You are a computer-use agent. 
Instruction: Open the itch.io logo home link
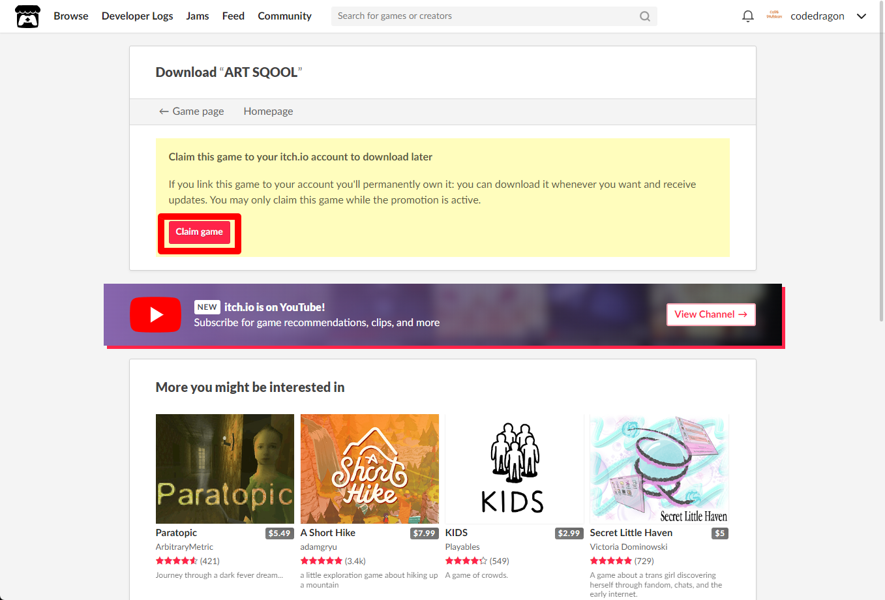coord(27,16)
